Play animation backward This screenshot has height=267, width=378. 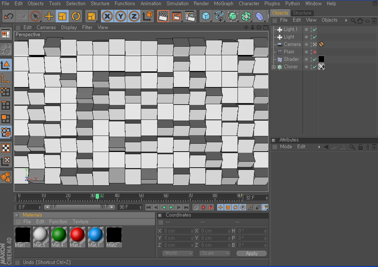coord(164,208)
